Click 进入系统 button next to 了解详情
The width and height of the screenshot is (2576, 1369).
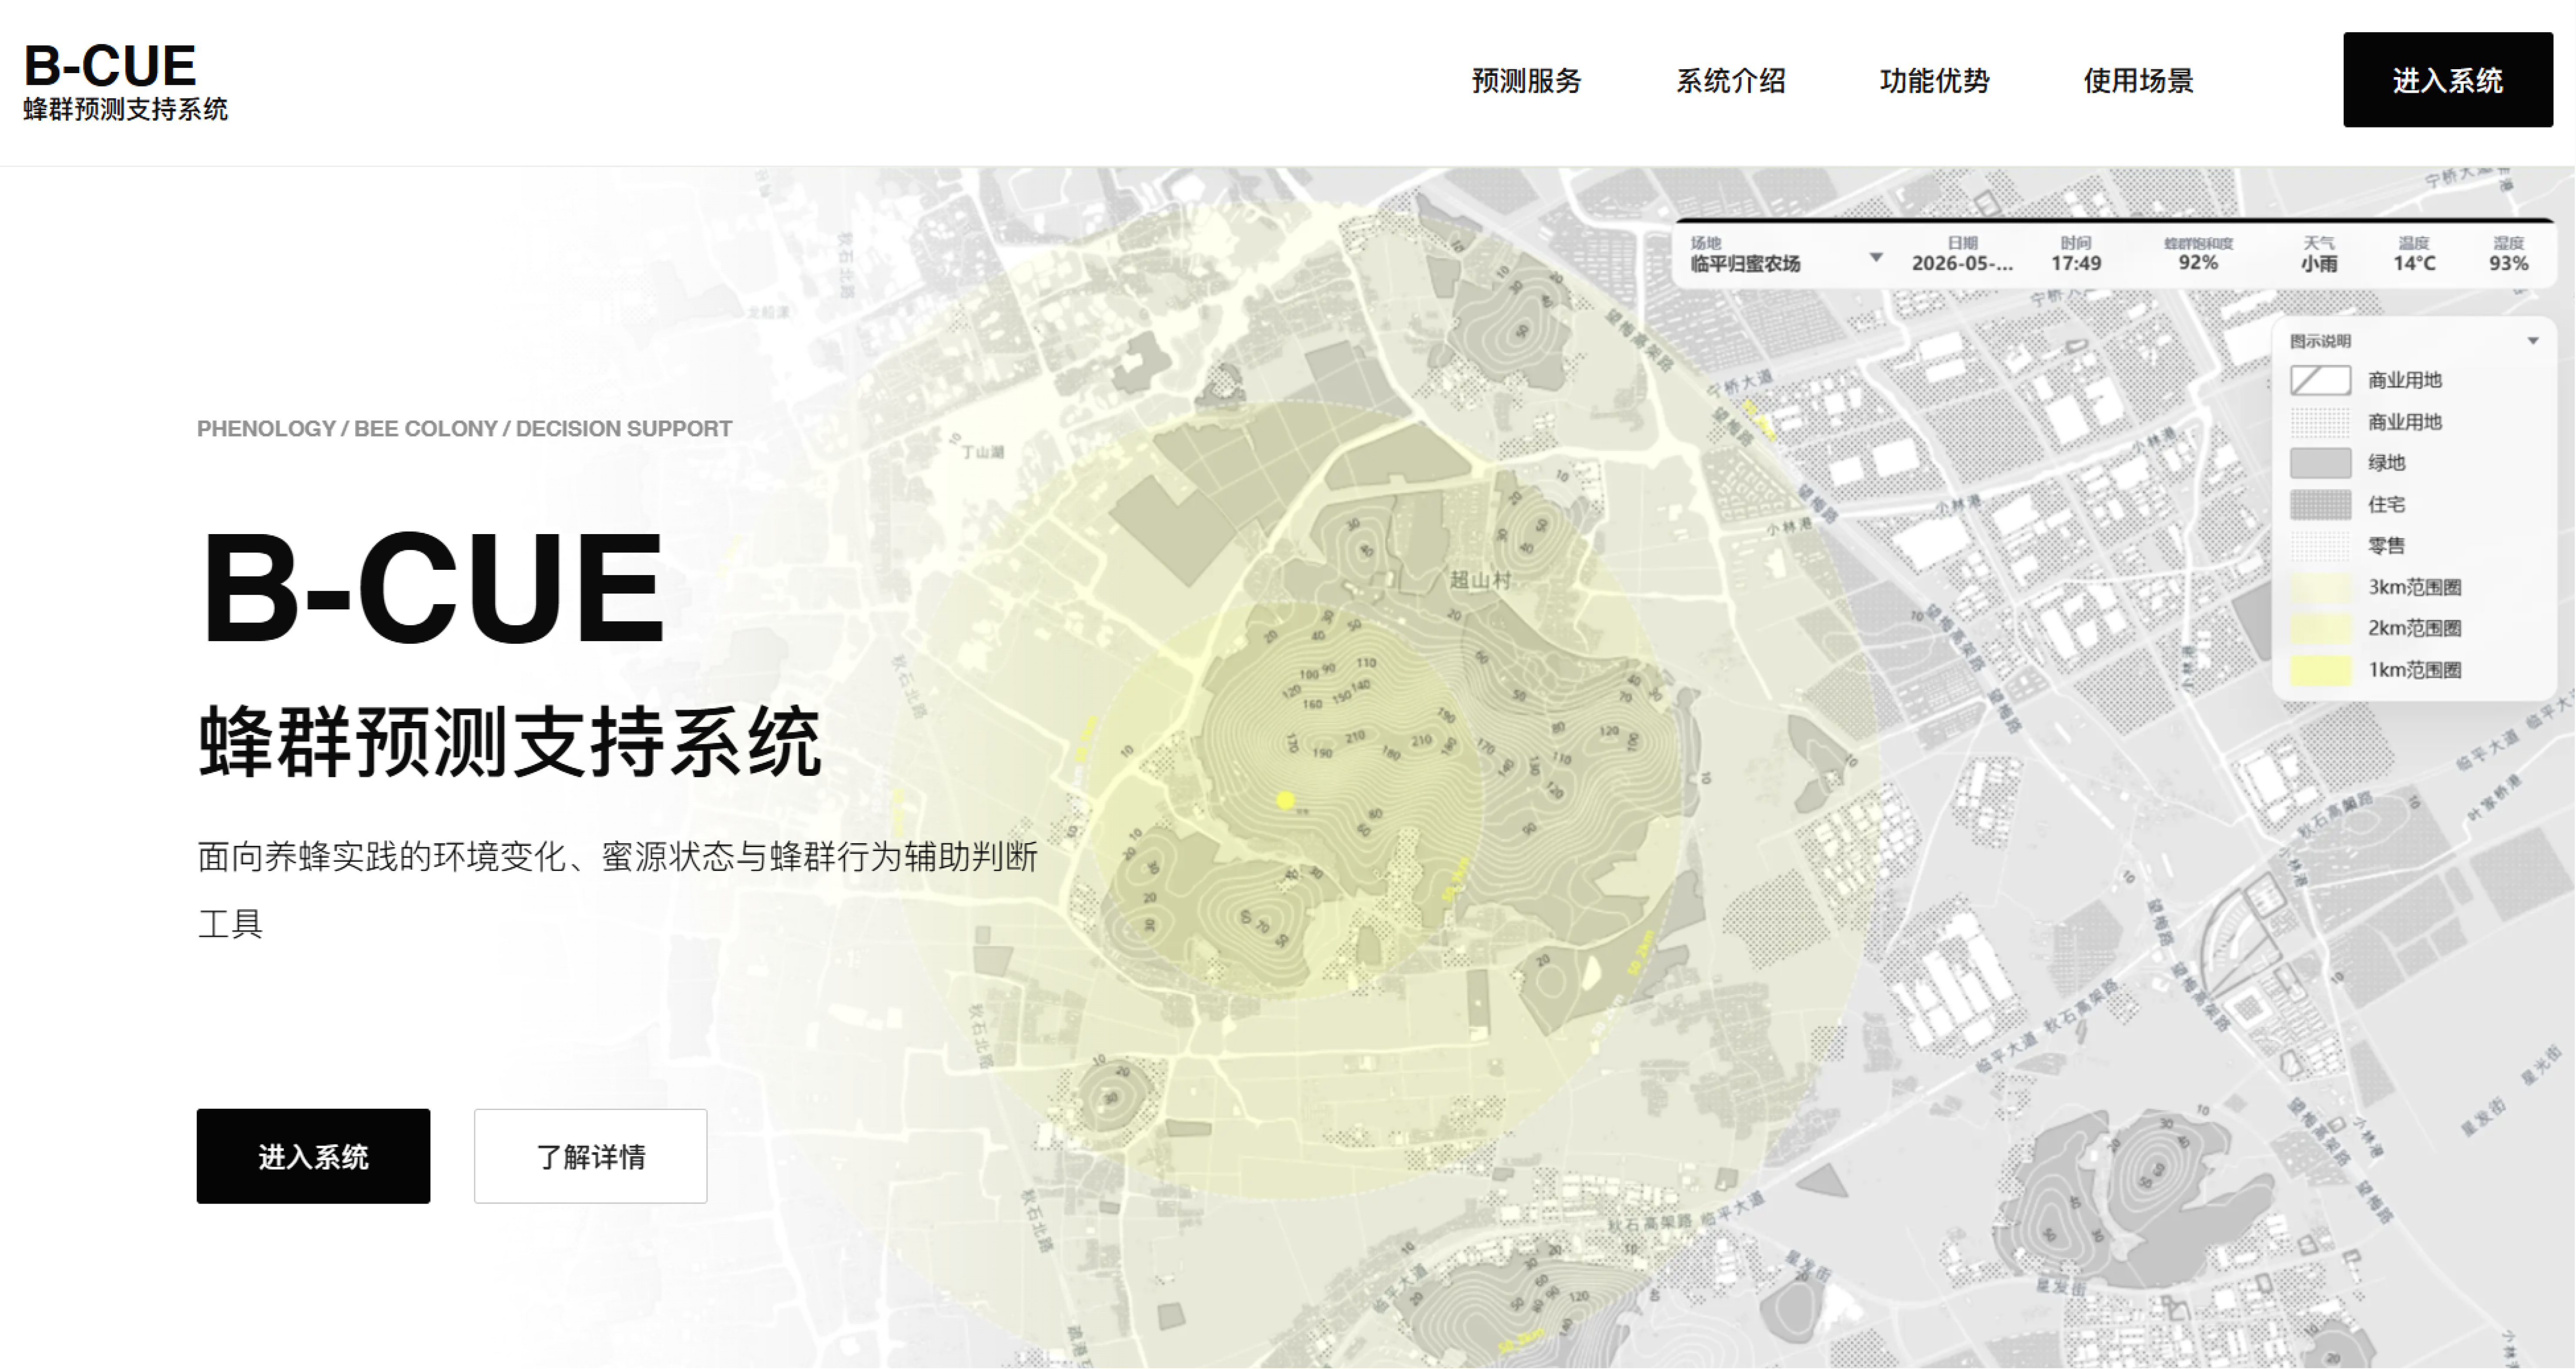click(x=313, y=1156)
